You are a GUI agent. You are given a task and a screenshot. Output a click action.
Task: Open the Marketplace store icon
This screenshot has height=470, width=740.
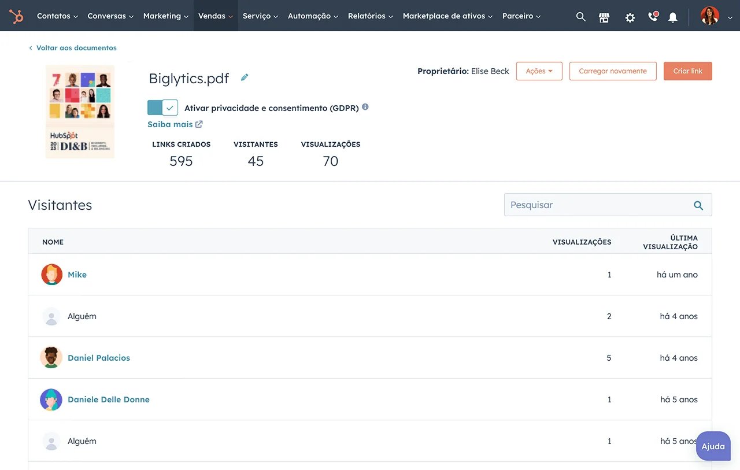(x=604, y=17)
